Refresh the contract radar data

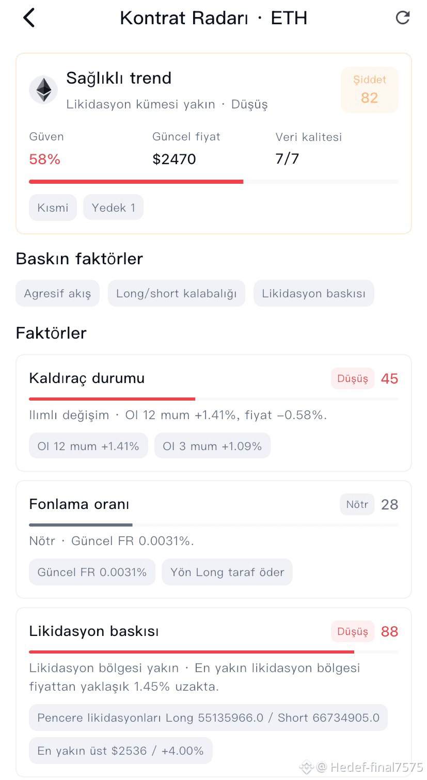[x=402, y=18]
